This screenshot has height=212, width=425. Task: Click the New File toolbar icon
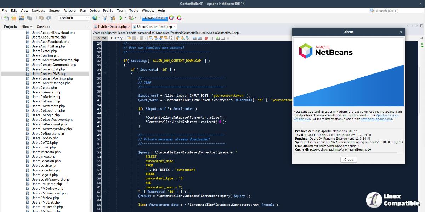click(6, 18)
